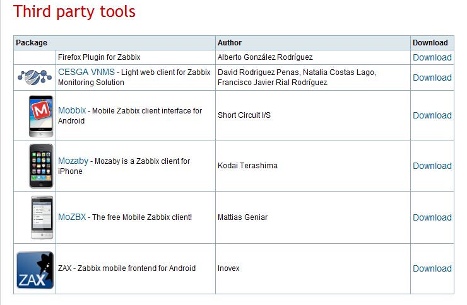Click the Mozaby iPhone image
This screenshot has height=305, width=467.
tap(41, 166)
